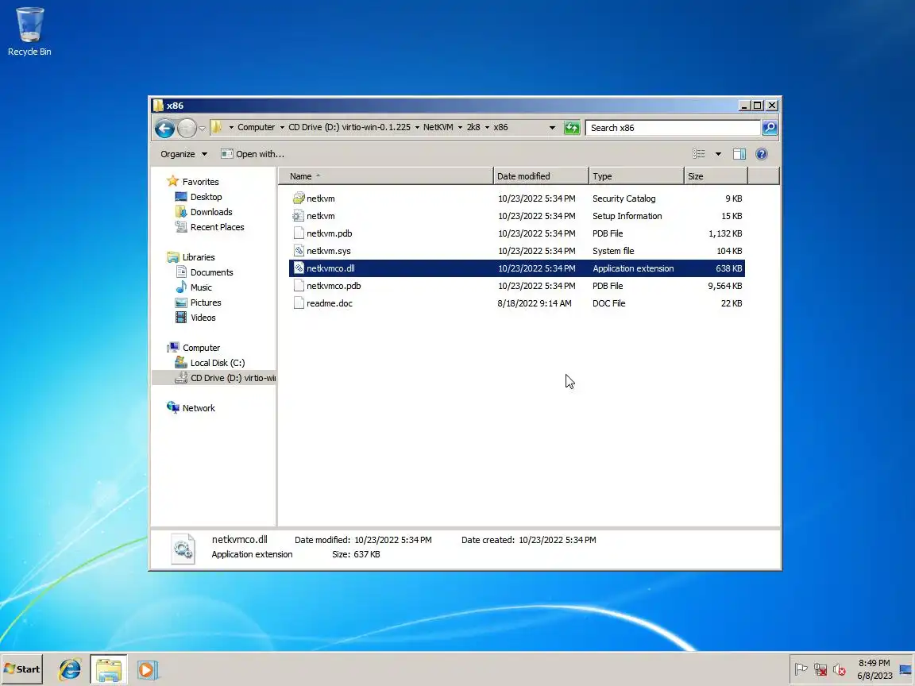
Task: Open the Organize menu
Action: [x=183, y=154]
